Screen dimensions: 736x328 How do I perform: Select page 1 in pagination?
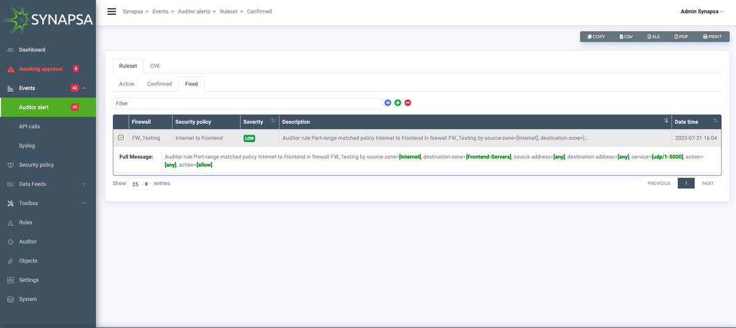[x=686, y=184]
